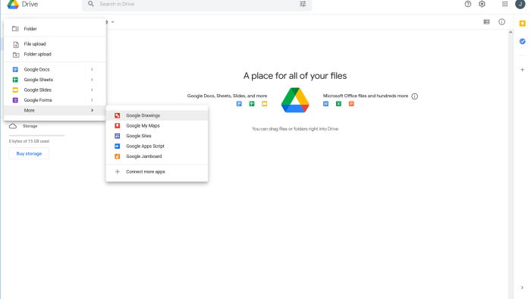Open Google Keep side panel icon
The width and height of the screenshot is (531, 299).
(x=522, y=24)
